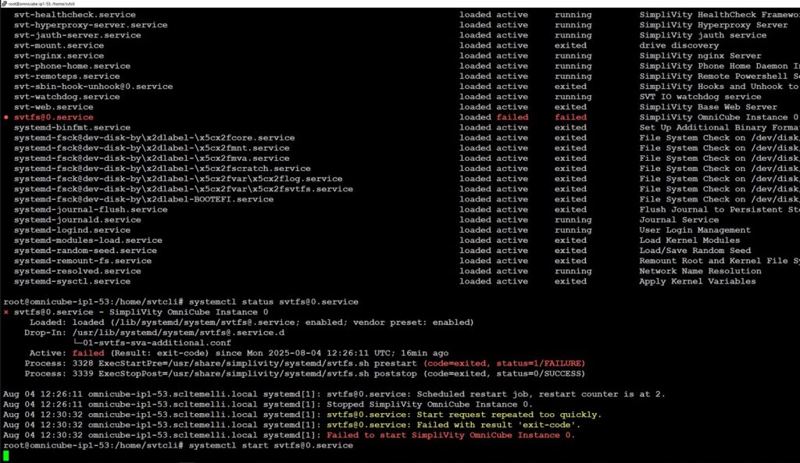This screenshot has width=800, height=463.
Task: Click svt-healthcheck.service at top of list
Action: click(74, 15)
